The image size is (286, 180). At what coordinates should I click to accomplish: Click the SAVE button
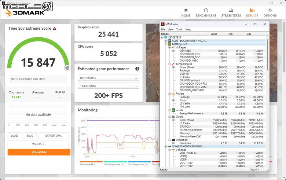(x=30, y=136)
